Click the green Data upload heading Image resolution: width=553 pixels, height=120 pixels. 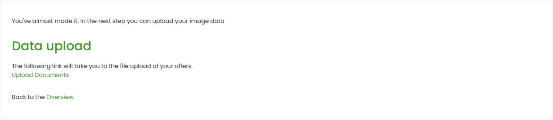coord(51,46)
